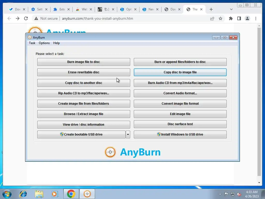This screenshot has width=265, height=199.
Task: Close the Settings tab
Action: coord(46,9)
